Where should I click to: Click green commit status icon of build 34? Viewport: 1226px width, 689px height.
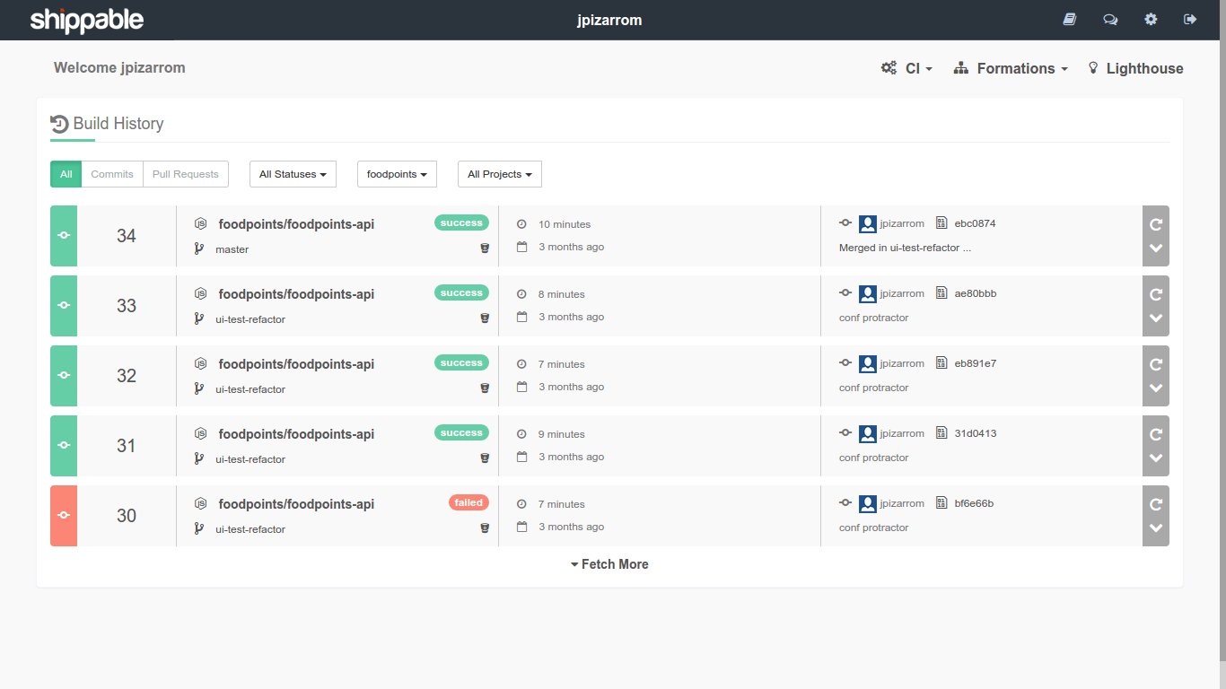click(64, 236)
